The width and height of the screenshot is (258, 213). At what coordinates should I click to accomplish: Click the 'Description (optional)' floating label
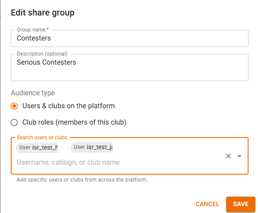point(42,54)
